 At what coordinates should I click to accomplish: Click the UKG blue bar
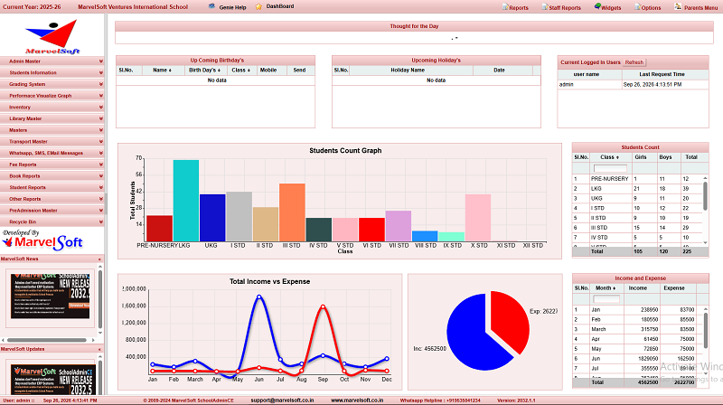tap(212, 218)
